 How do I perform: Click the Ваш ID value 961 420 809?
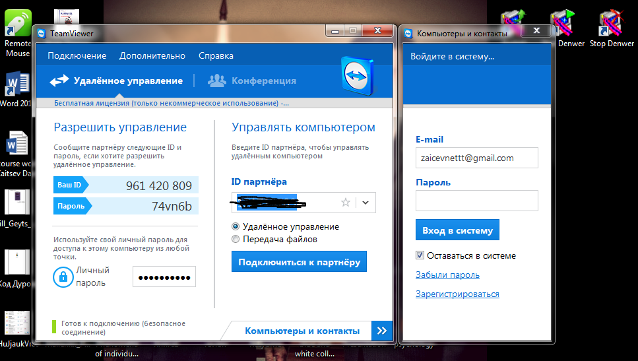pos(159,185)
